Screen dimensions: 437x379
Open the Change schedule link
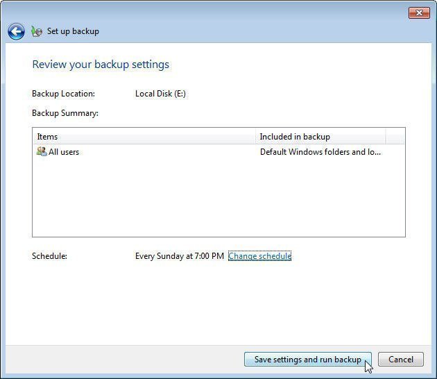[259, 256]
